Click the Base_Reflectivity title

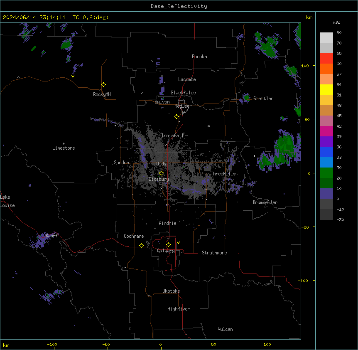click(x=179, y=6)
